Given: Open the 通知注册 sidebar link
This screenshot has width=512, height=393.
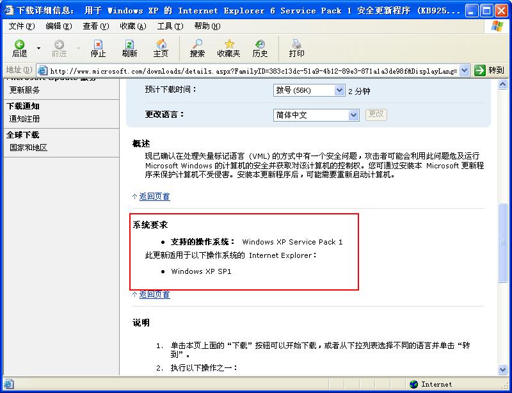Looking at the screenshot, I should [x=24, y=118].
